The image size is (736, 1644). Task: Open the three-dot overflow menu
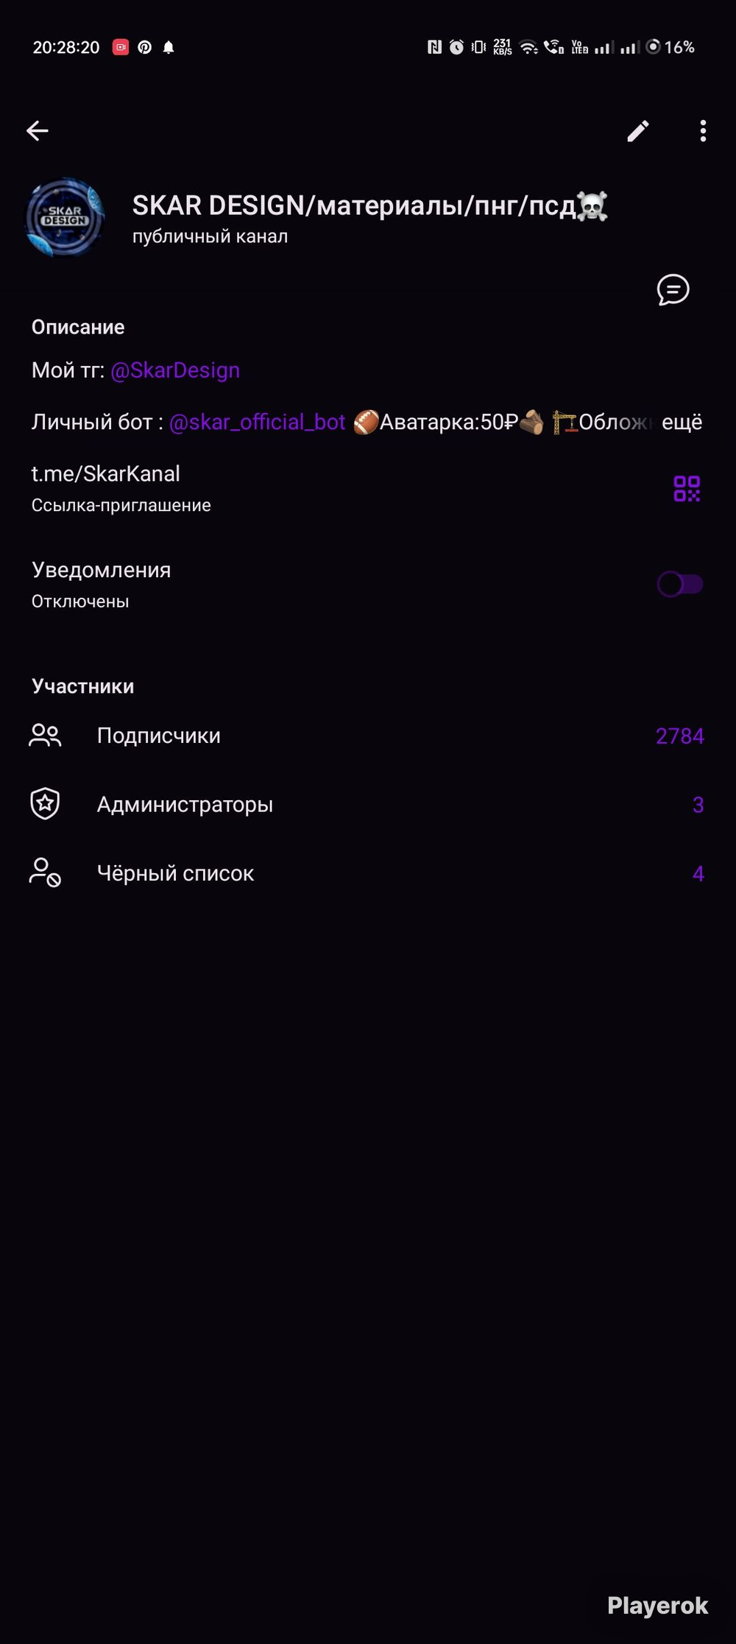click(x=704, y=131)
